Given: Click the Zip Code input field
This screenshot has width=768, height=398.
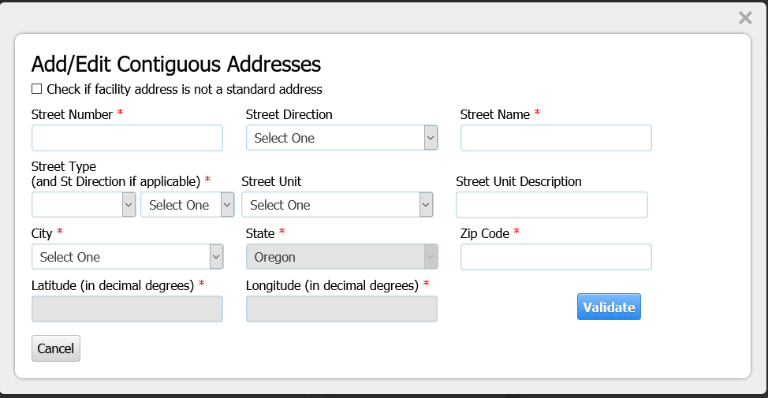Looking at the screenshot, I should coord(556,257).
